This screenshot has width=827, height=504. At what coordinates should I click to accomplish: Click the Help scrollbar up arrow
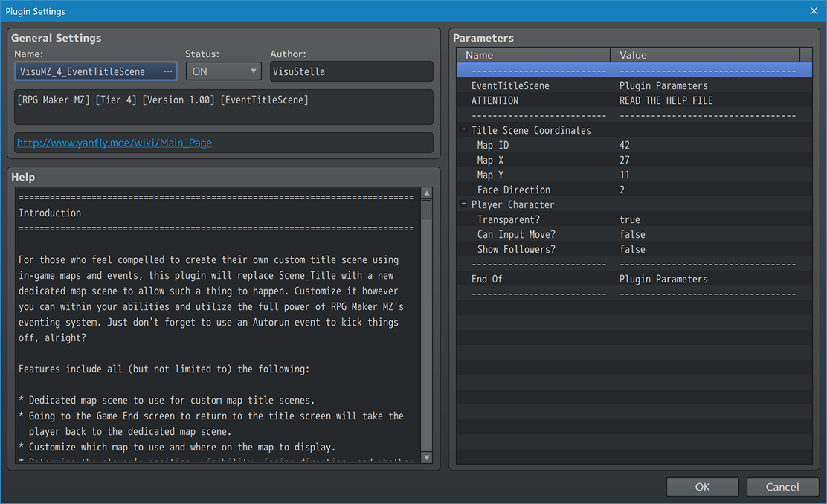point(427,193)
